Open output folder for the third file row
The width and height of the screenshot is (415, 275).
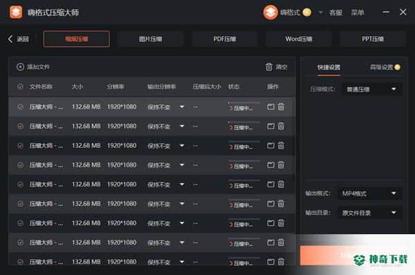click(270, 145)
